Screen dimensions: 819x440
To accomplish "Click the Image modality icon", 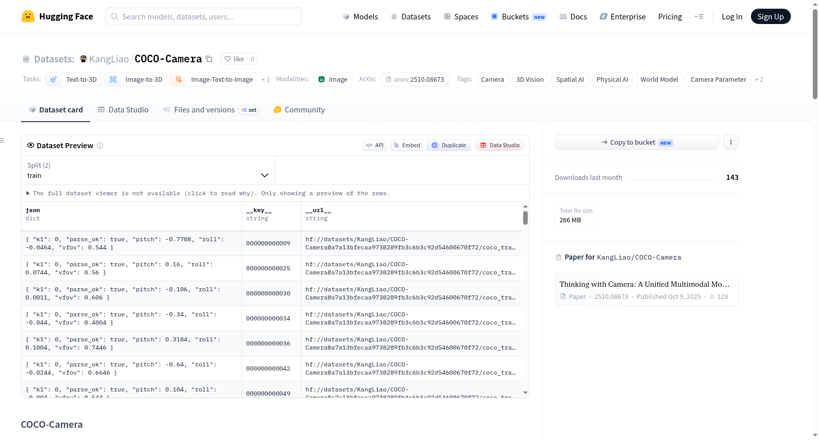I will coord(321,79).
